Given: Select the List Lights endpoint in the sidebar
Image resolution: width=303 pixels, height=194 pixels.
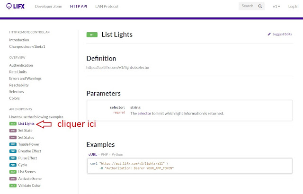Looking at the screenshot, I should (x=27, y=124).
